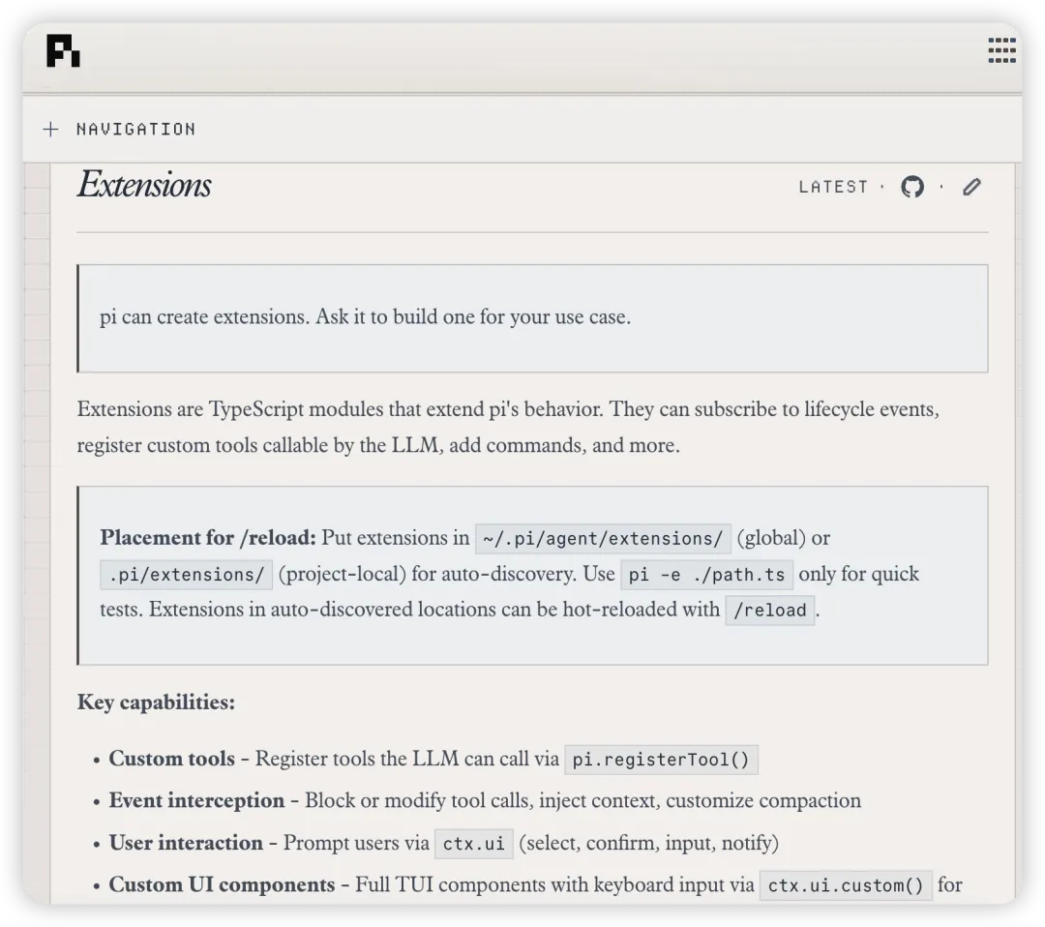Click the ctx.ui inline code
This screenshot has height=927, width=1045.
click(x=474, y=844)
